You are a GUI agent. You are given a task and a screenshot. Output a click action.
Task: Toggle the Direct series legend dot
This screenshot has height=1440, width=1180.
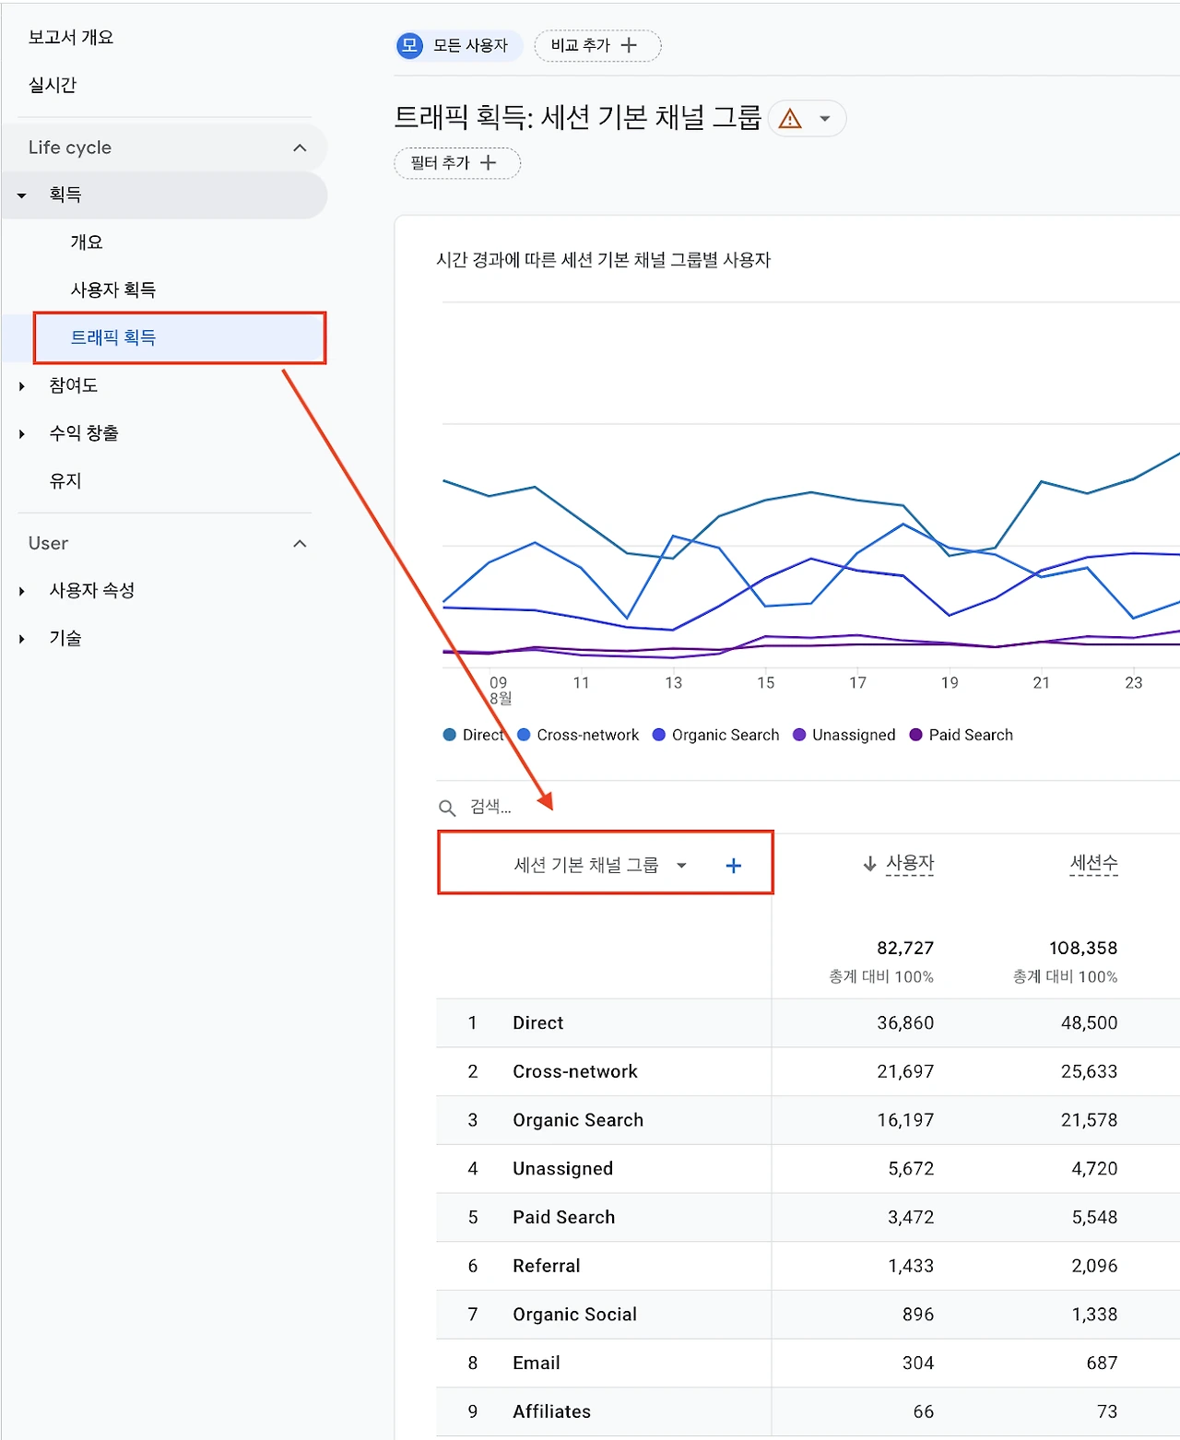tap(450, 735)
